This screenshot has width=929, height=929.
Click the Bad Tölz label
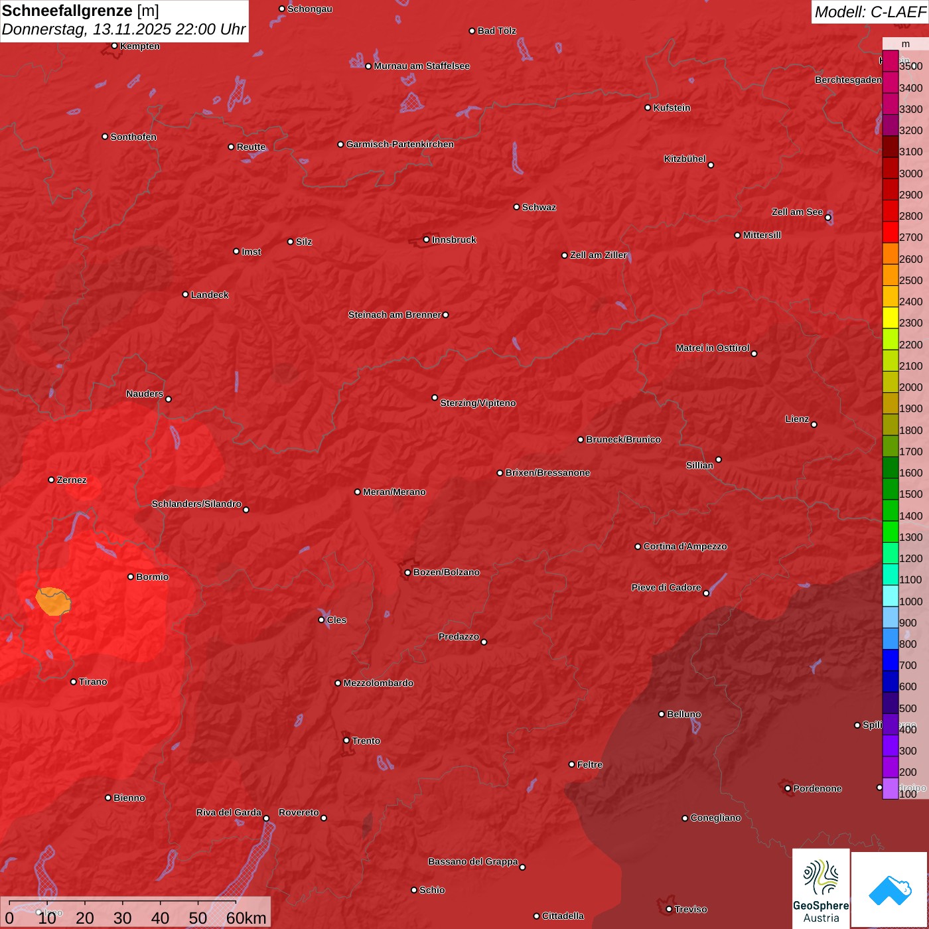[497, 31]
